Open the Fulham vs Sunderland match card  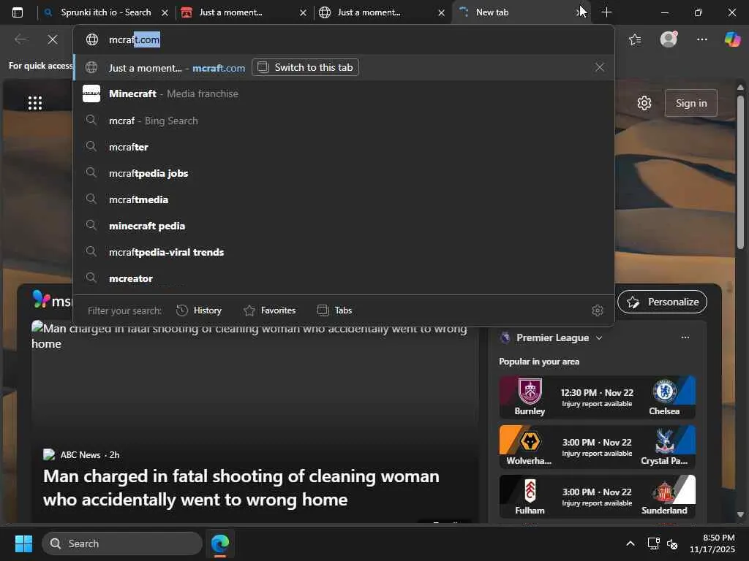[597, 497]
